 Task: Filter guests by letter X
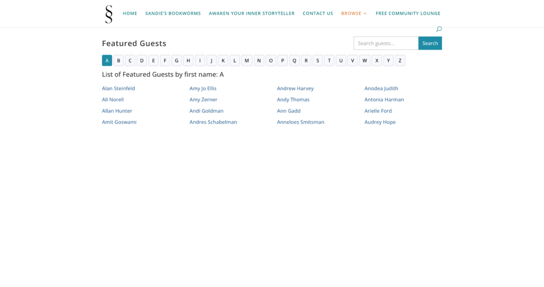377,60
